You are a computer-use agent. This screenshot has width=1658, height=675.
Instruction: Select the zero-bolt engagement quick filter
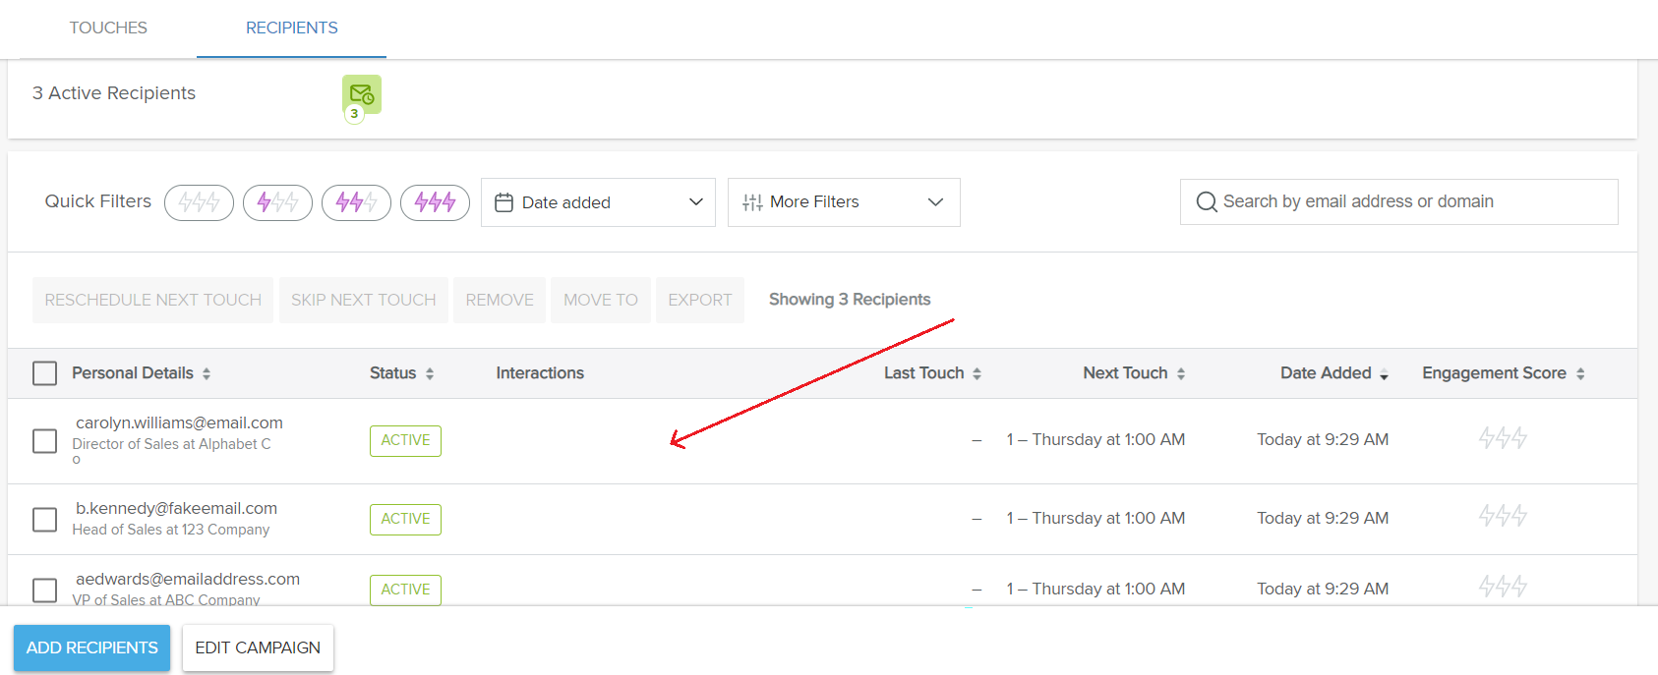(x=199, y=202)
